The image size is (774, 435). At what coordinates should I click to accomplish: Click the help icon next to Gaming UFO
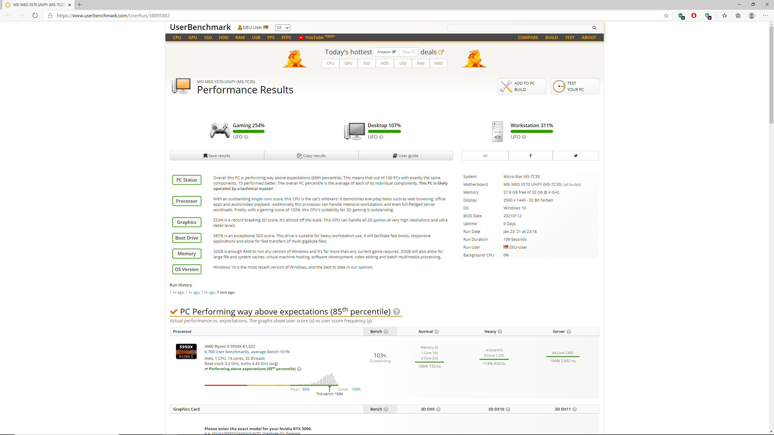tap(246, 137)
